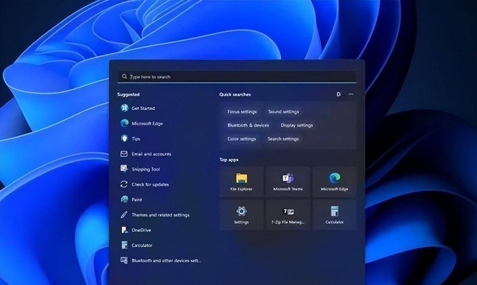Open Themes and related settings
Viewport: 477px width, 285px height.
(155, 215)
